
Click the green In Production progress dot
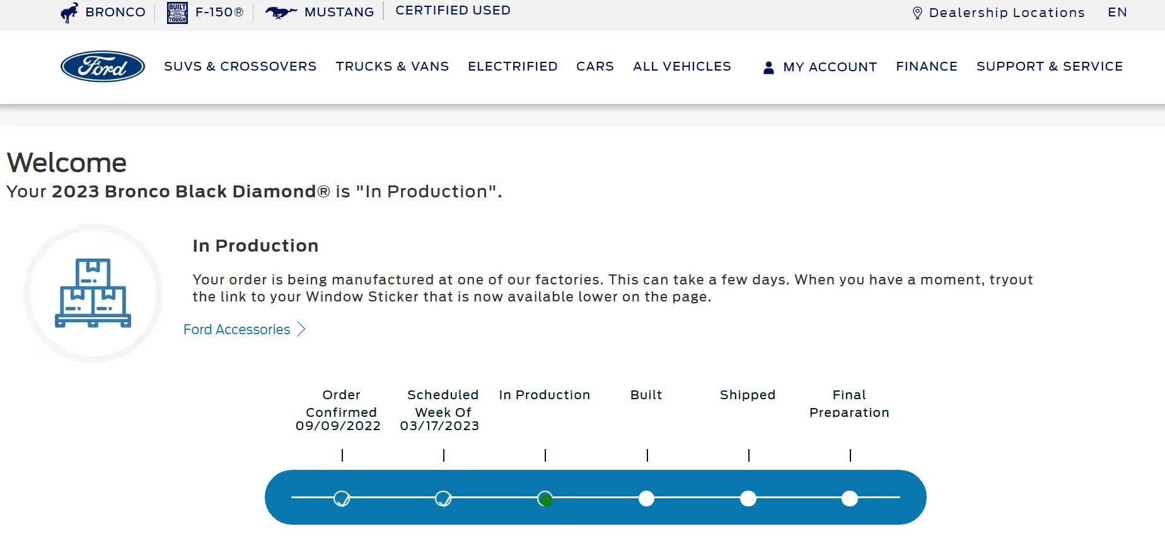pyautogui.click(x=545, y=499)
